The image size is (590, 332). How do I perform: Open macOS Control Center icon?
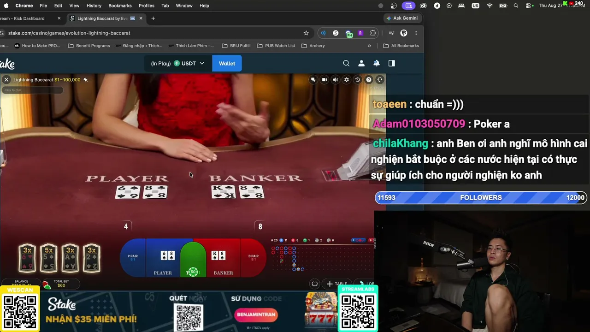click(x=528, y=6)
